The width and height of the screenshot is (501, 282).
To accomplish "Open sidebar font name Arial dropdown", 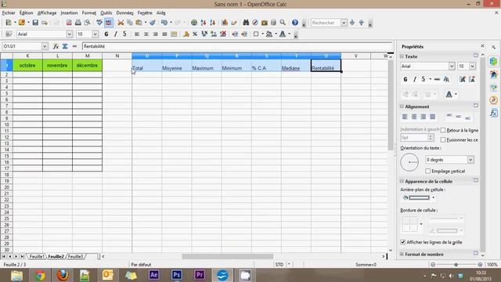I will click(x=452, y=66).
